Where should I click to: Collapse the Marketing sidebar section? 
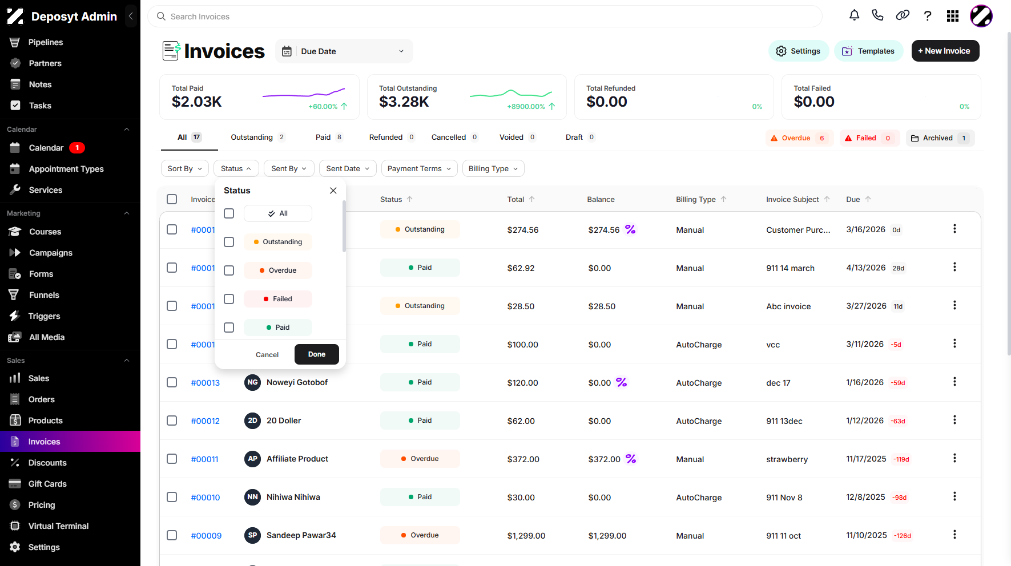coord(127,213)
